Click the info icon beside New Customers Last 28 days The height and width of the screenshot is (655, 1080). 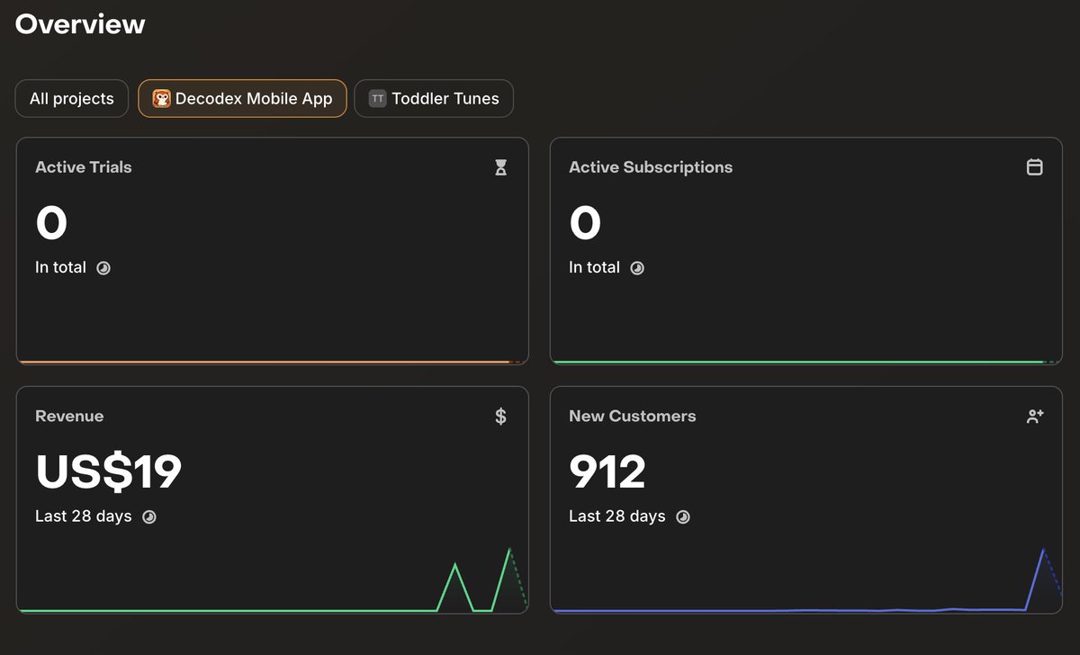pos(683,517)
